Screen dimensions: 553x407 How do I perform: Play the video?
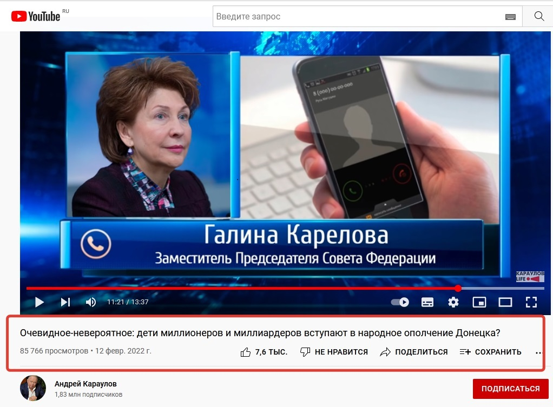(39, 302)
